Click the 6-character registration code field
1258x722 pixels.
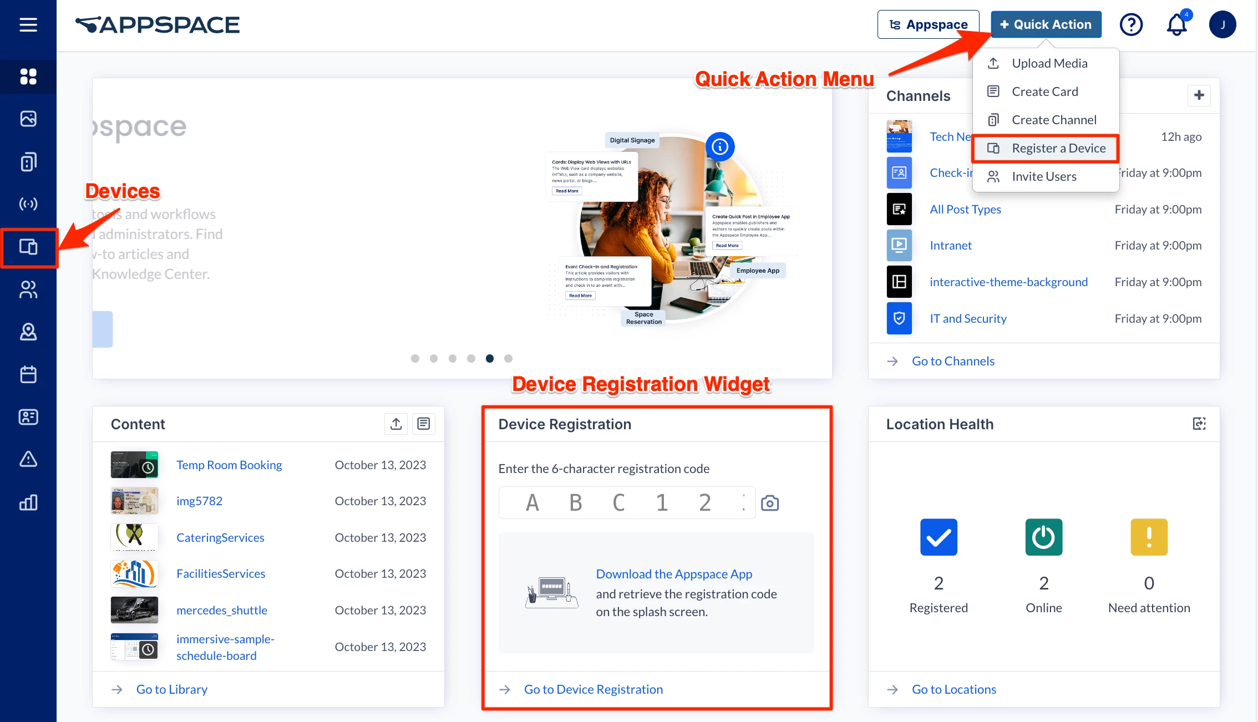627,503
